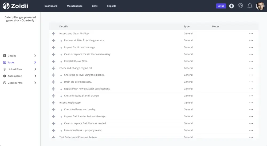Screen dimensions: 267x146
Task: Select subtask 'Ensure fuel tank is properly sealed.'
Action: tap(83, 130)
